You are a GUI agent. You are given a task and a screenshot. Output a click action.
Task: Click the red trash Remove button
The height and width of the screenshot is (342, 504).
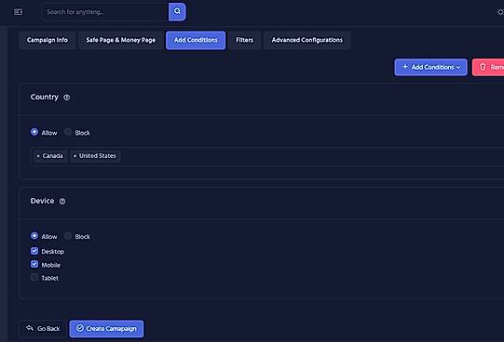[488, 67]
